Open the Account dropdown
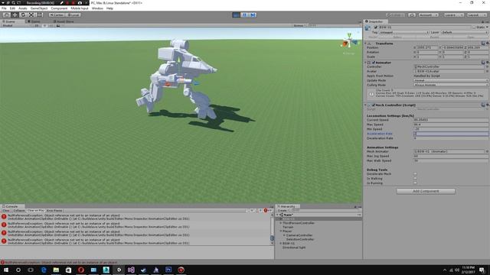 point(428,15)
